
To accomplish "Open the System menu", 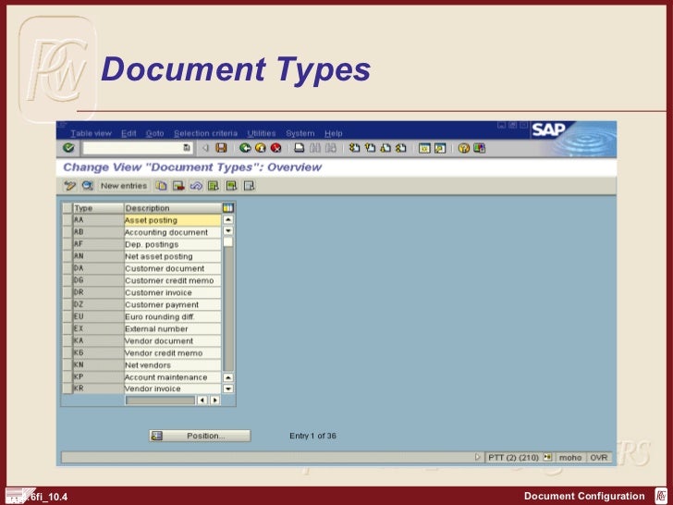I will click(300, 133).
